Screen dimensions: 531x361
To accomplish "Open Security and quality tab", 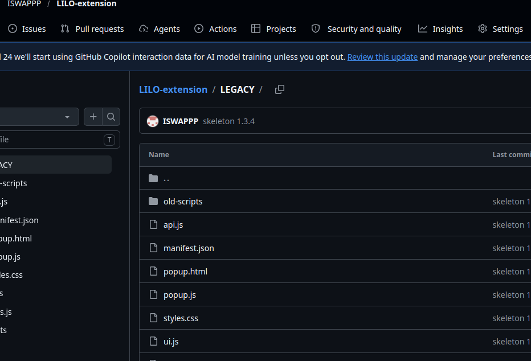I will point(356,29).
